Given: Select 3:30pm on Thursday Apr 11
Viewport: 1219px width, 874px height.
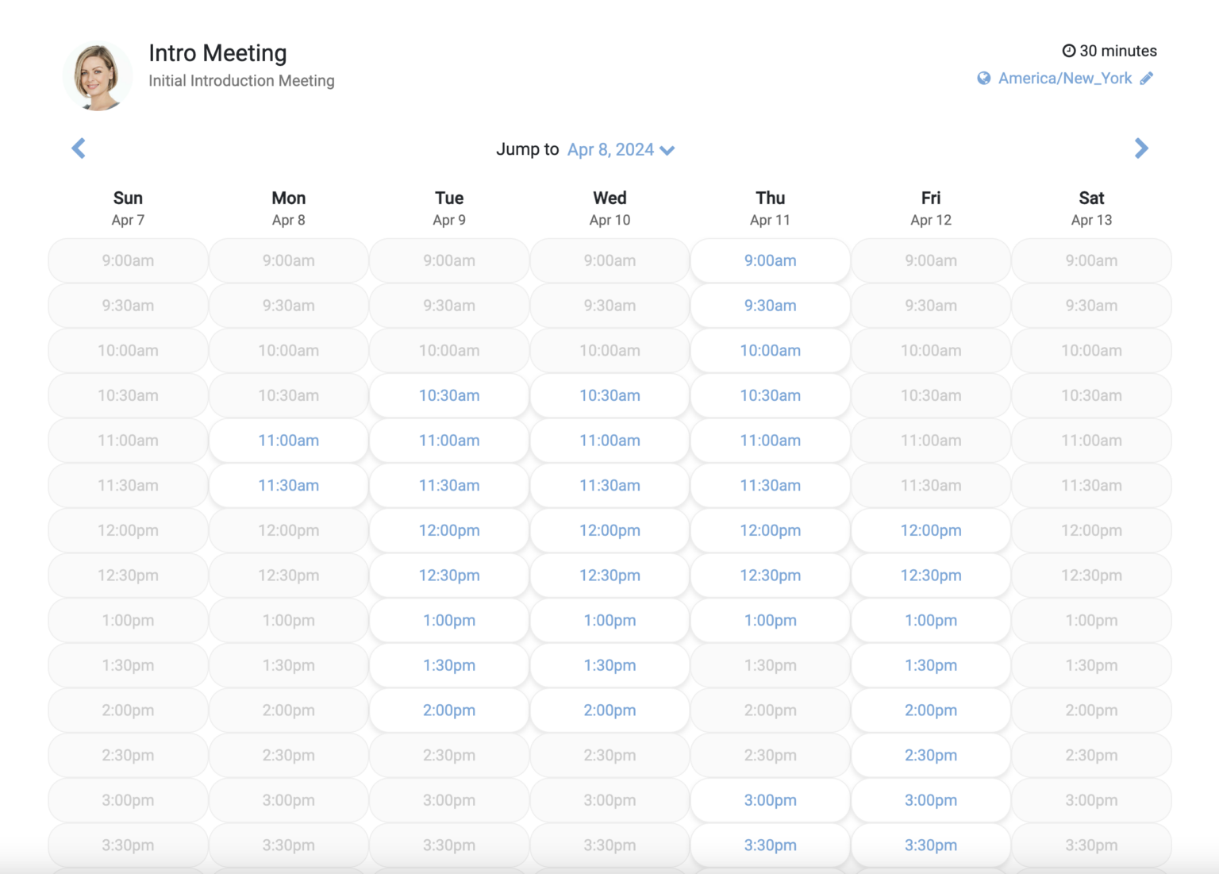Looking at the screenshot, I should [769, 845].
